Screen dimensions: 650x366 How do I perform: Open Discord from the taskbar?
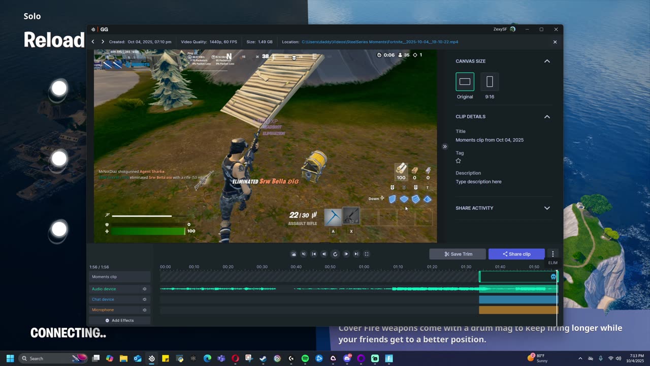pos(347,358)
